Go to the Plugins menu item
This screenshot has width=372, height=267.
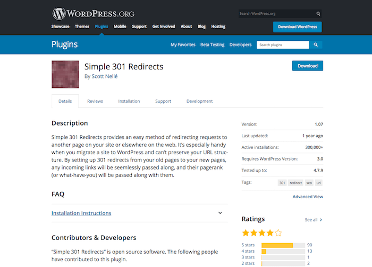click(x=102, y=26)
